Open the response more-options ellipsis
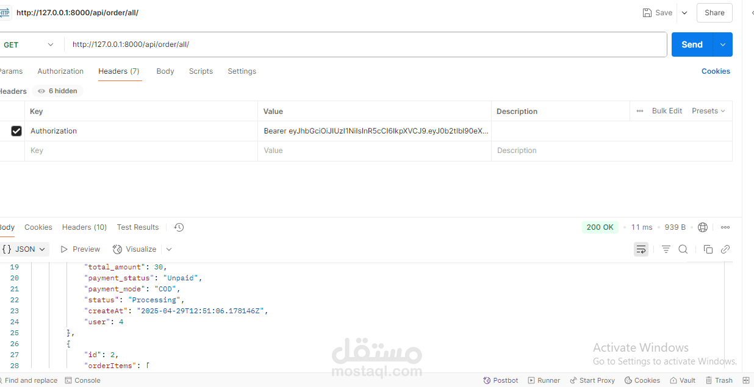This screenshot has width=754, height=387. [725, 227]
